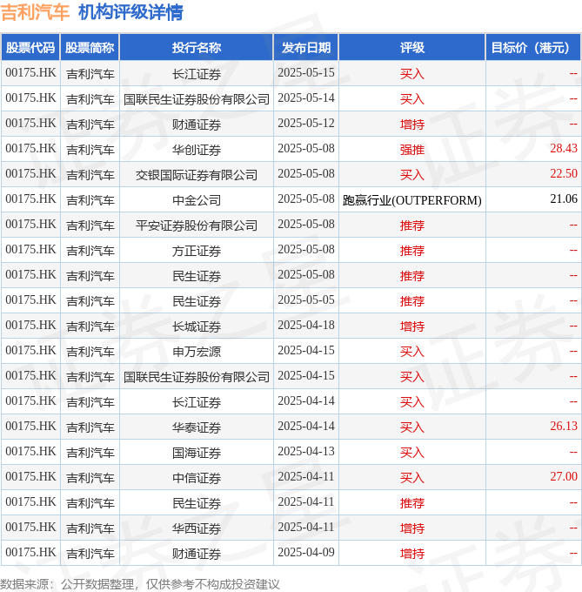The height and width of the screenshot is (592, 582).
Task: Click 华西证券 bank name
Action: click(x=197, y=528)
